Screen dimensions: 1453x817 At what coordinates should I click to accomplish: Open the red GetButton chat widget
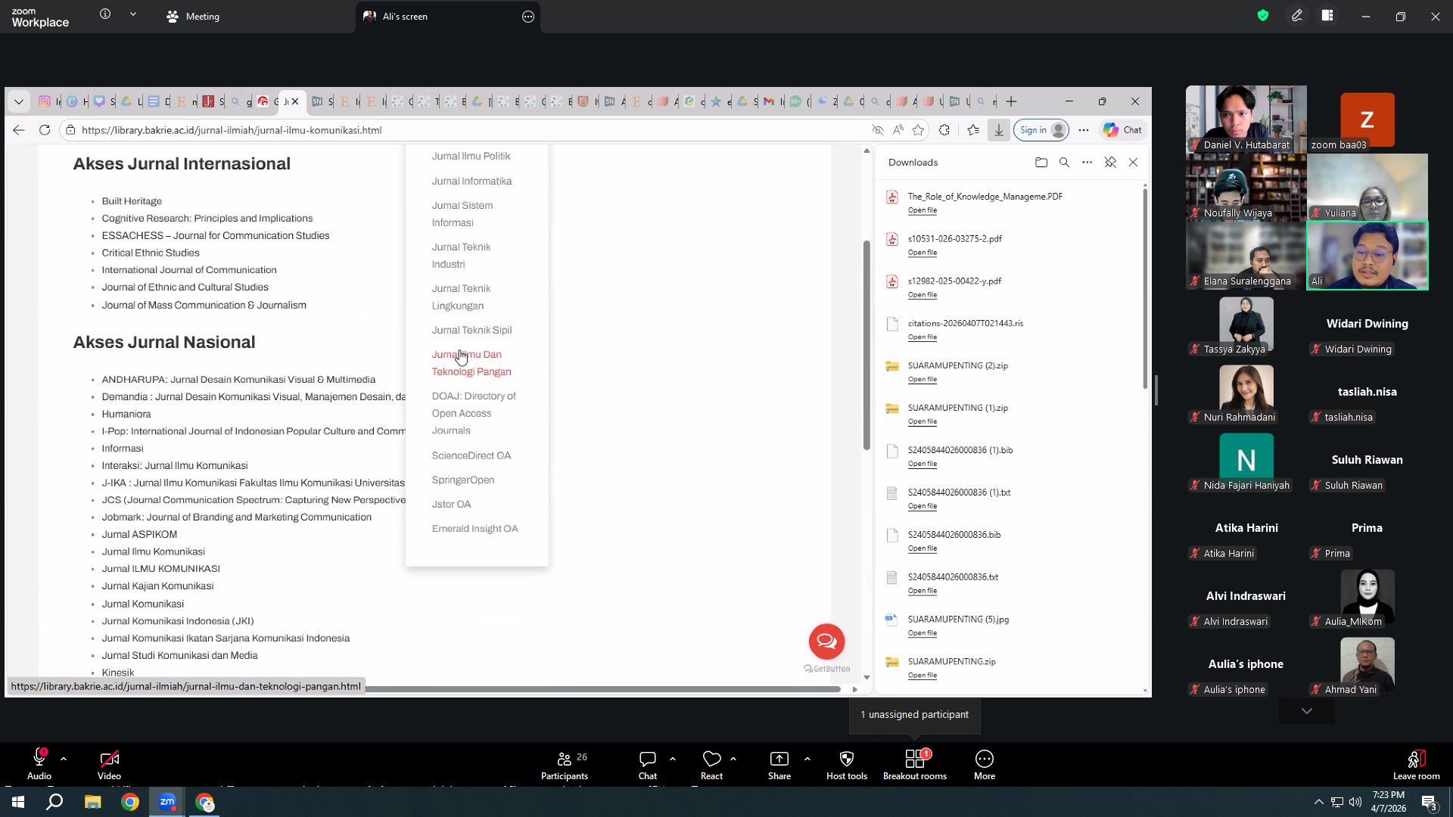click(x=826, y=641)
